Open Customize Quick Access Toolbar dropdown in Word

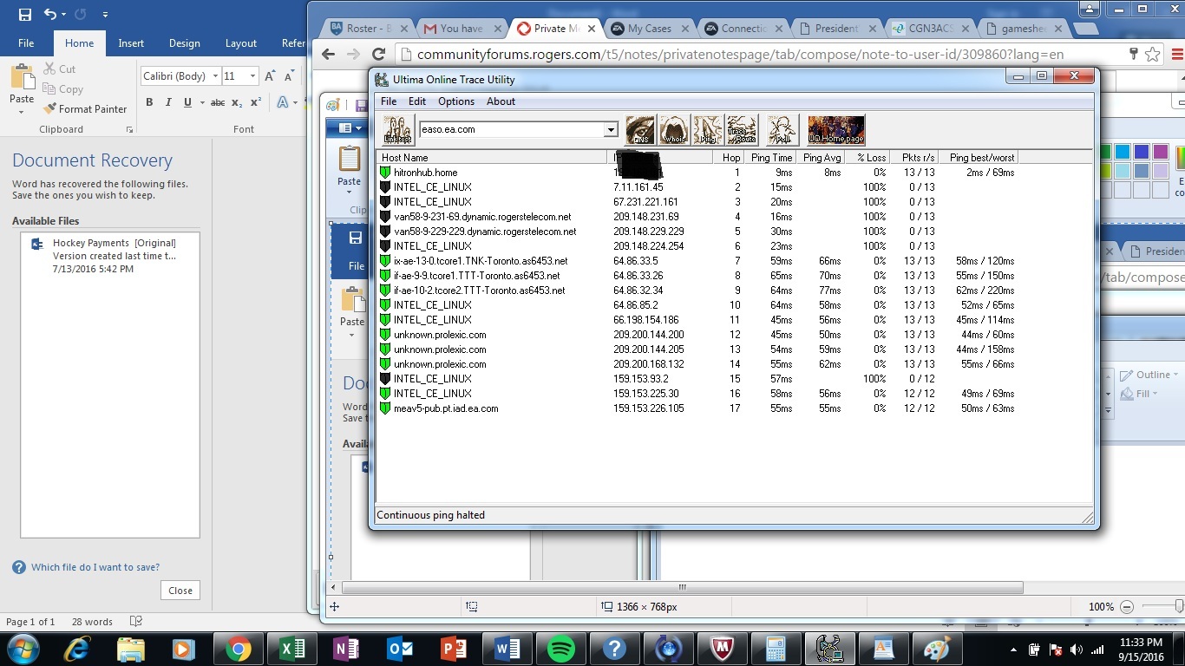[x=105, y=15]
